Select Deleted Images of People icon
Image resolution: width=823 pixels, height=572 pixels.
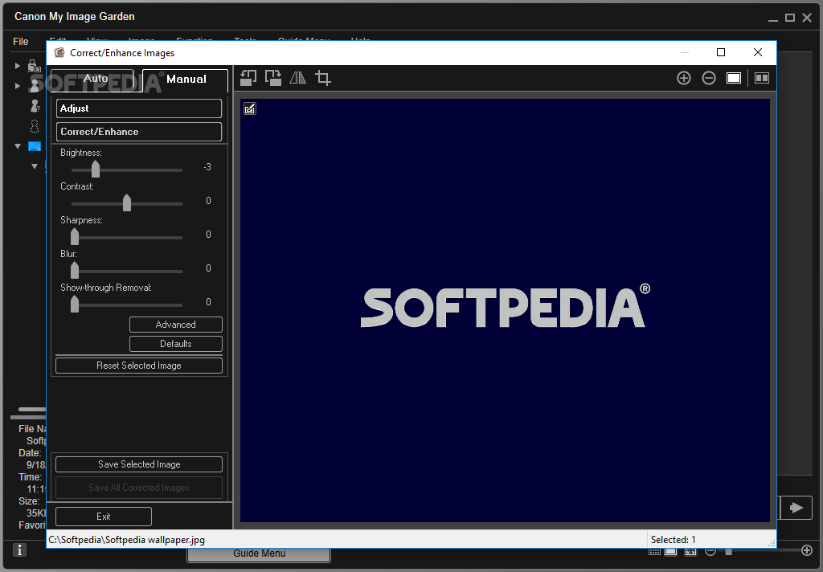coord(35,126)
